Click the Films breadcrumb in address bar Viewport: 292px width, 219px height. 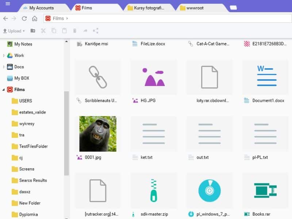point(58,19)
